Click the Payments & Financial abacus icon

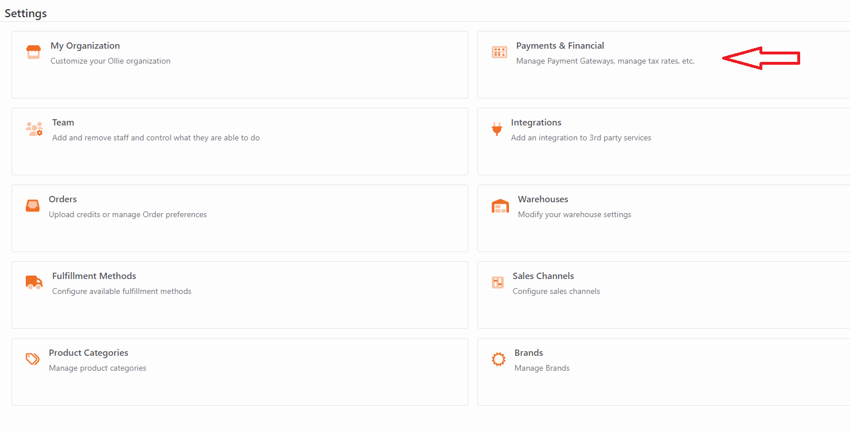[x=499, y=52]
